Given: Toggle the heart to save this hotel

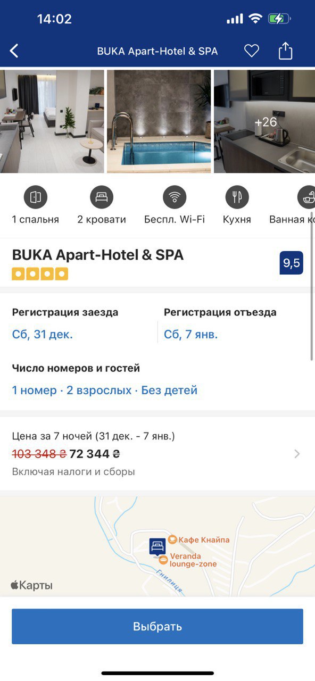Looking at the screenshot, I should (x=251, y=50).
